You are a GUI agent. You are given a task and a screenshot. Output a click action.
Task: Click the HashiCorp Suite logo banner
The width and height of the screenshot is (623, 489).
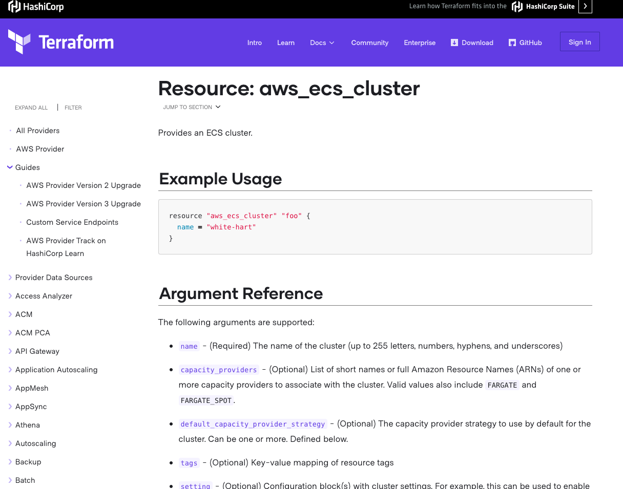pos(544,7)
